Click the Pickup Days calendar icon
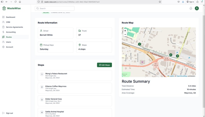Screen dimensions: 205x117 (x=41, y=45)
